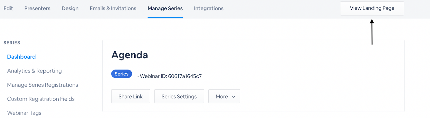Image resolution: width=430 pixels, height=118 pixels.
Task: Go to Manage Series Registrations
Action: pyautogui.click(x=42, y=85)
